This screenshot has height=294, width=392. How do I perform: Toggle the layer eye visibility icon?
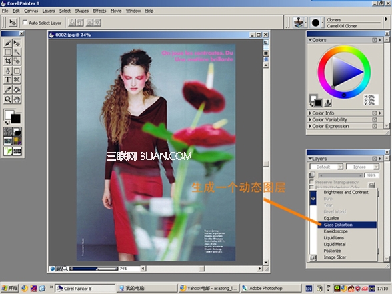(x=313, y=199)
